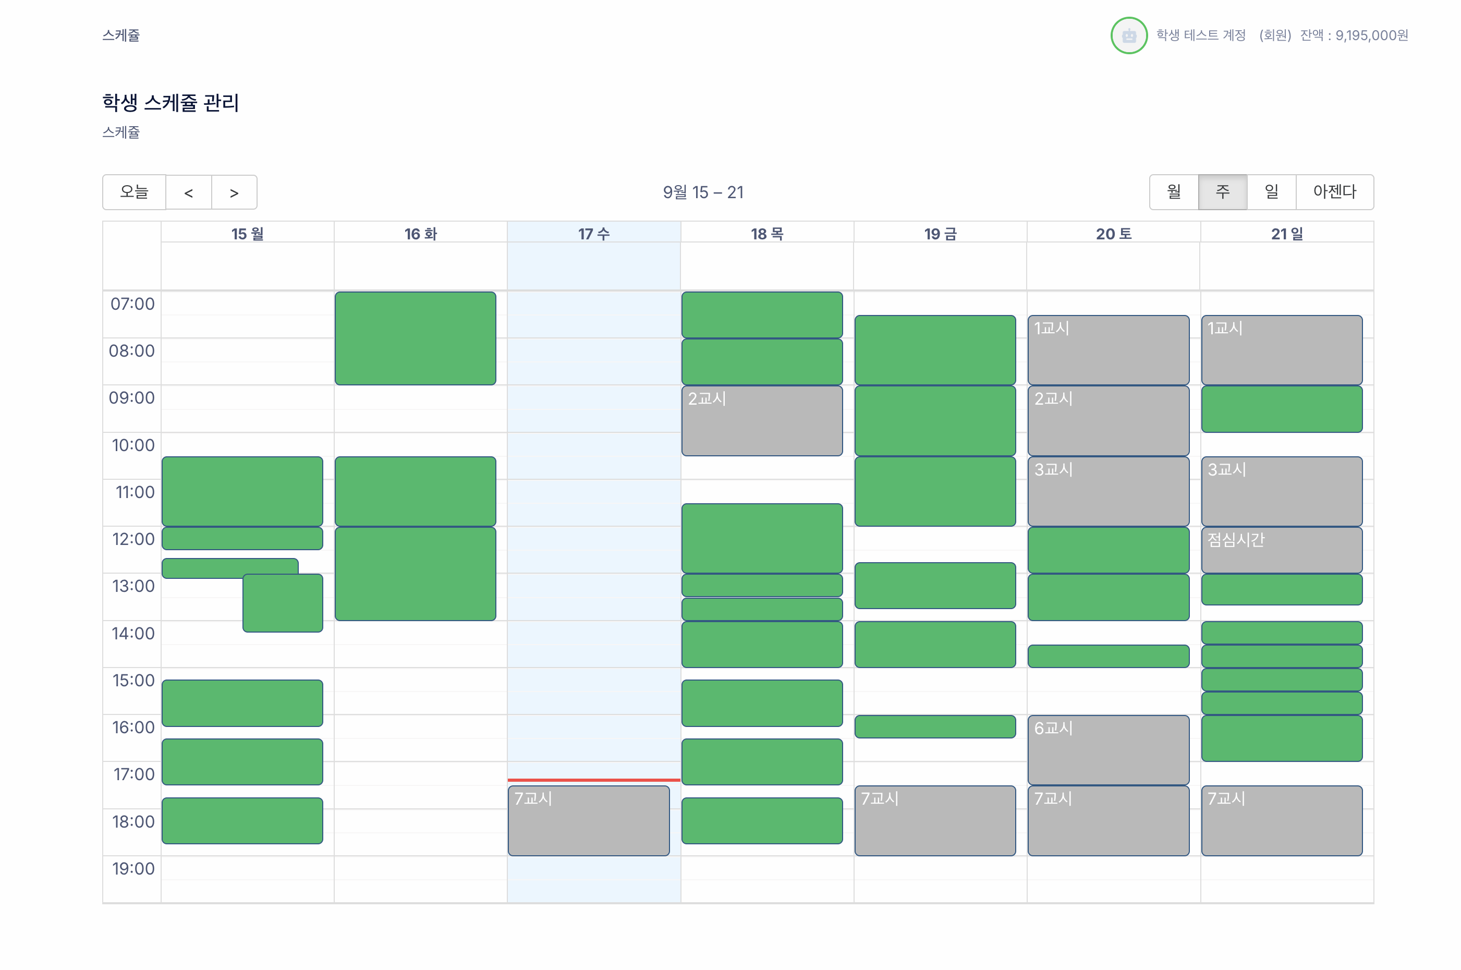This screenshot has height=970, width=1461.
Task: Select 3교시 event on Sunday
Action: click(1281, 491)
